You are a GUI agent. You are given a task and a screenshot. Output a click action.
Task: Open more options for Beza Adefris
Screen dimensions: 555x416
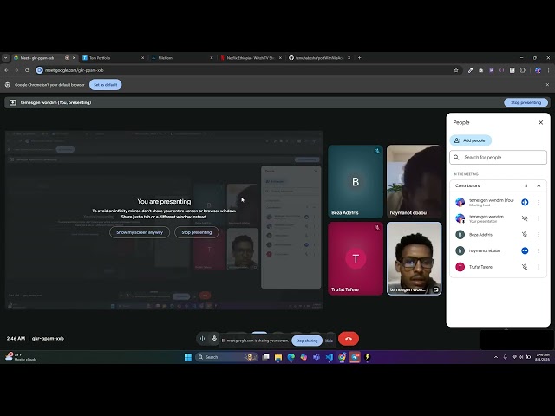pos(539,235)
